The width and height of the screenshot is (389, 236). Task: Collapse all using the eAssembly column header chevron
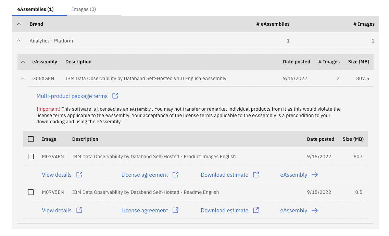click(23, 62)
